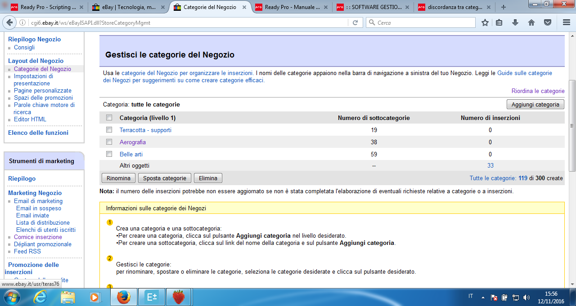This screenshot has width=576, height=306.
Task: Launch Internet Explorer from taskbar
Action: (x=40, y=297)
